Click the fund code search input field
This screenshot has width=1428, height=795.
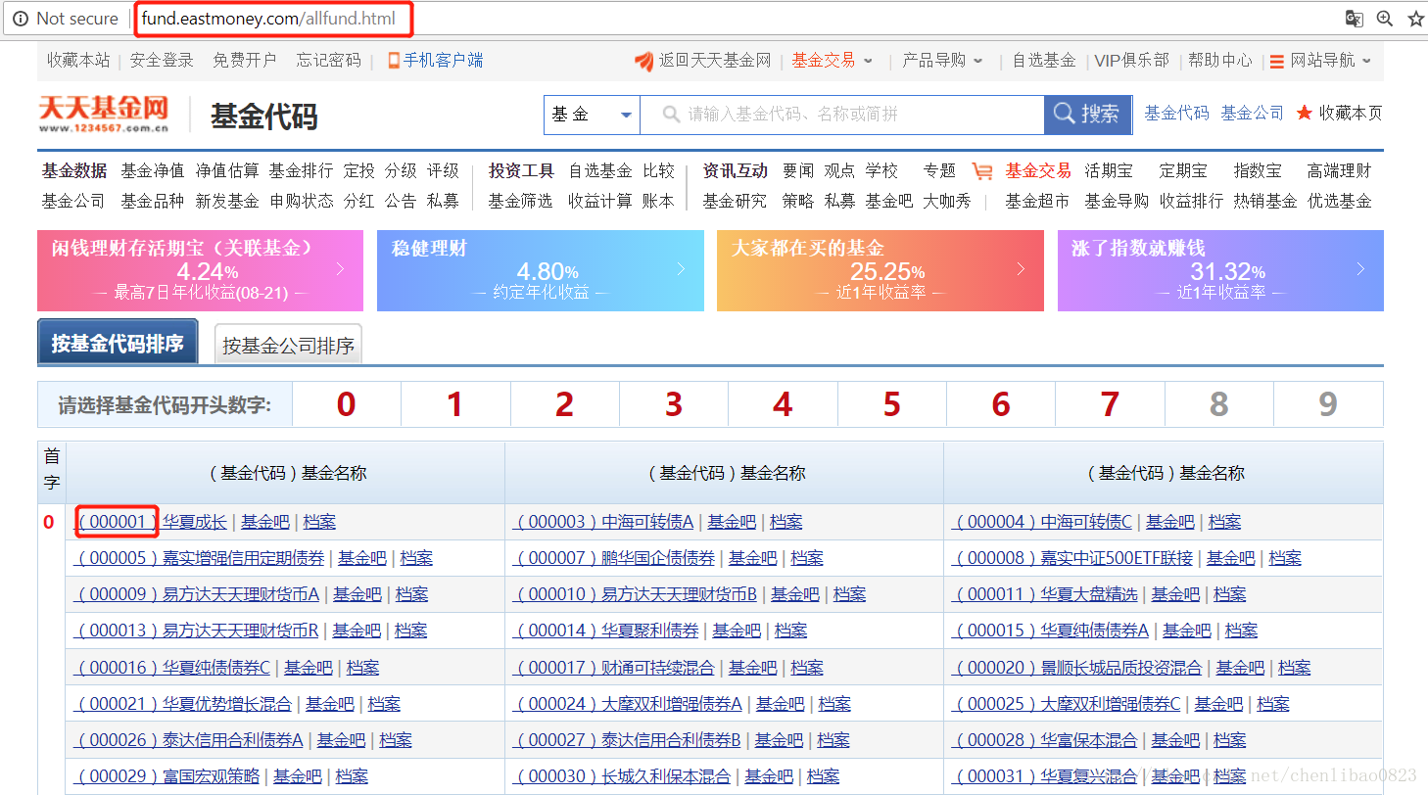(842, 115)
